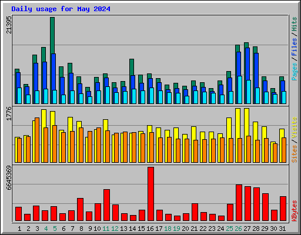Select green weekend day label 5
The image size is (301, 235).
pyautogui.click(x=55, y=229)
